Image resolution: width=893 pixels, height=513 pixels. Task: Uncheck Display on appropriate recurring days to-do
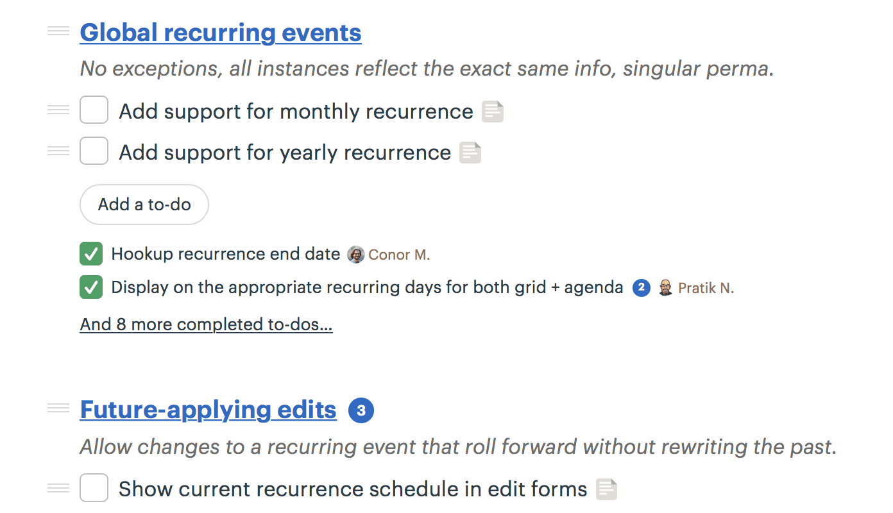pyautogui.click(x=91, y=287)
